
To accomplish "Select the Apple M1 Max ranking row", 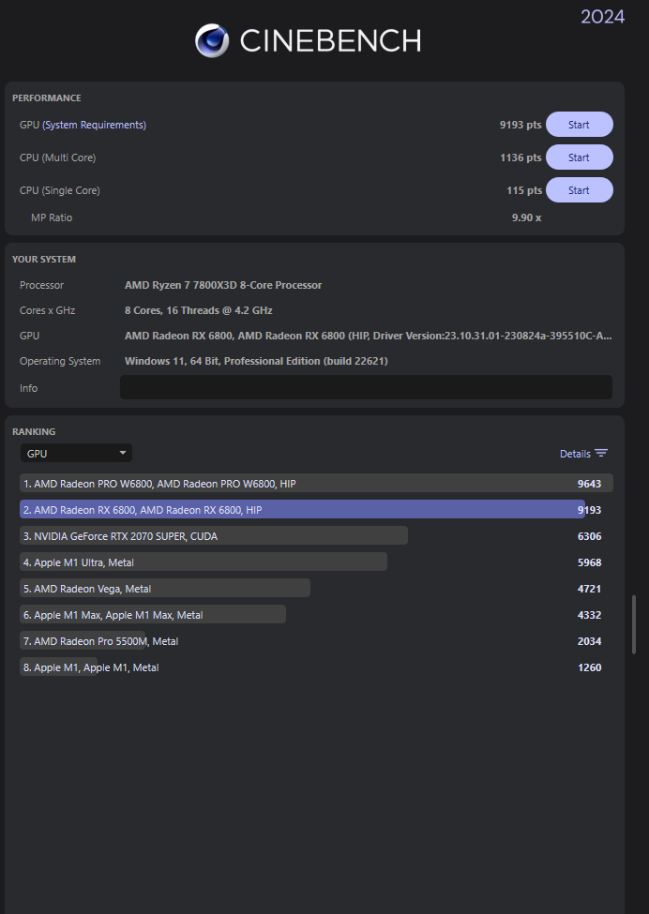I will click(x=316, y=614).
